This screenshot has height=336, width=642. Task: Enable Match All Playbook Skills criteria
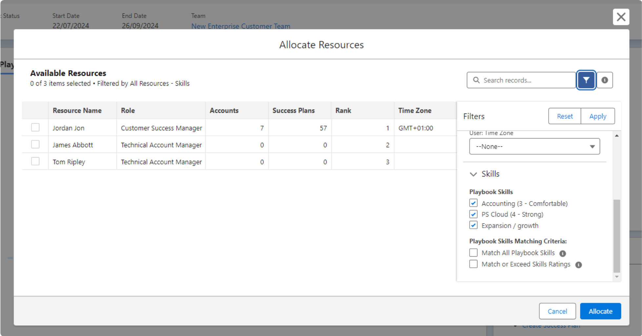(x=473, y=253)
